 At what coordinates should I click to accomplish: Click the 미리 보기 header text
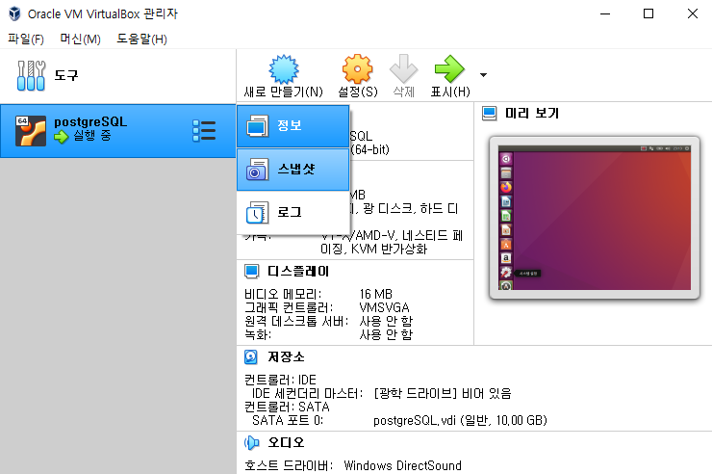pos(532,113)
